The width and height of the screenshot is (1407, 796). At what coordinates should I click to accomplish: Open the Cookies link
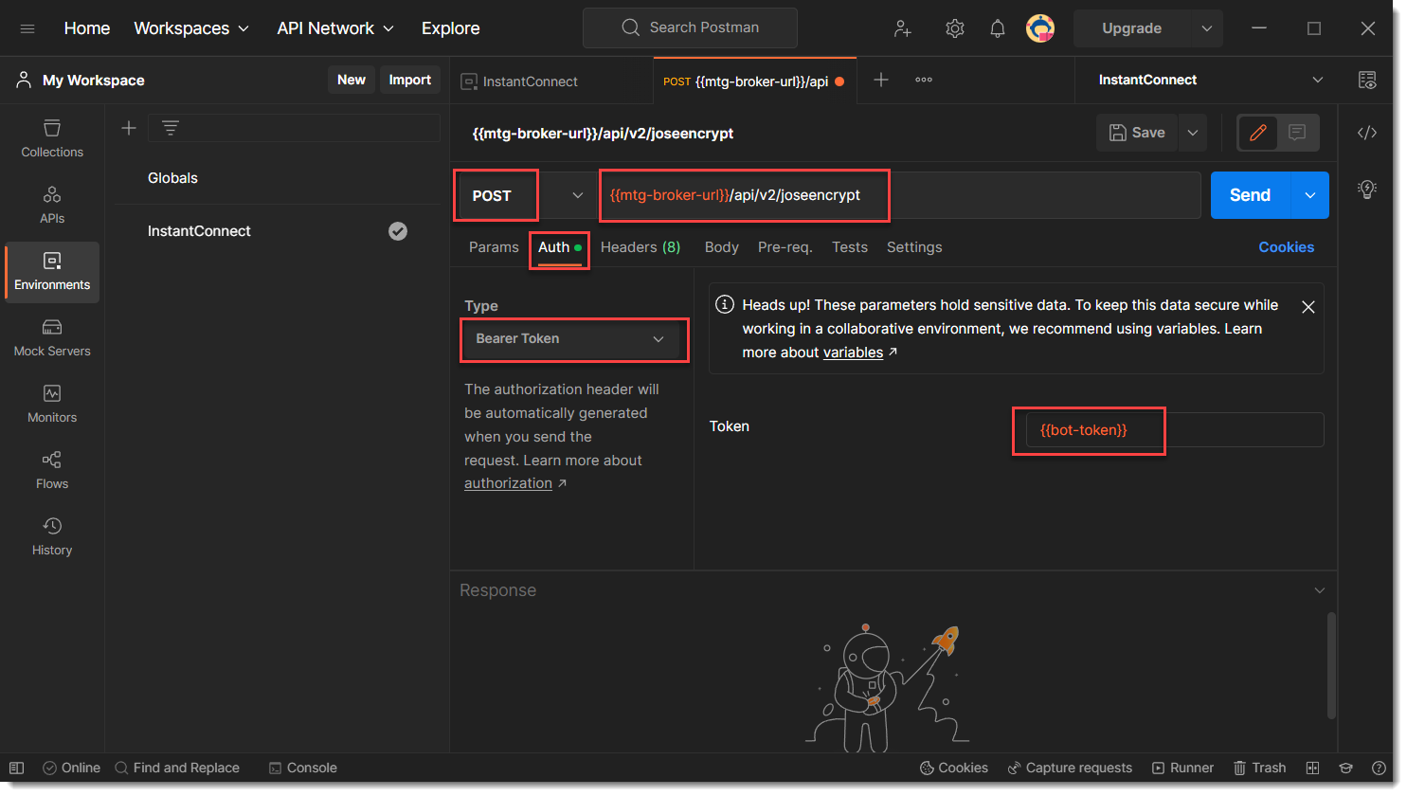coord(1286,247)
